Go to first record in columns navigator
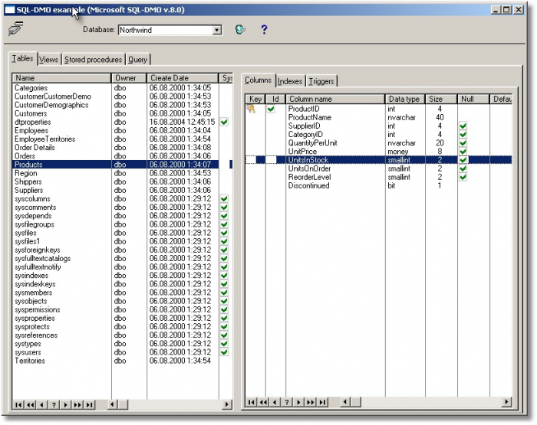 pos(252,402)
